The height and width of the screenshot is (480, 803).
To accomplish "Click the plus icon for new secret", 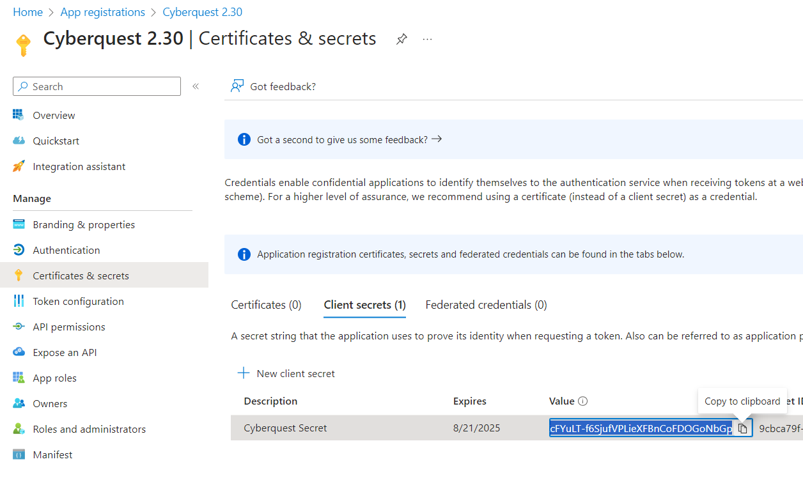I will click(243, 373).
